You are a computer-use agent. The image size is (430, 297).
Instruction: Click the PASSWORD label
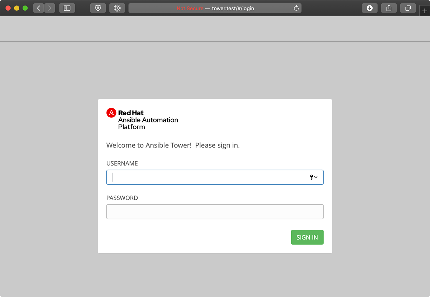(122, 198)
